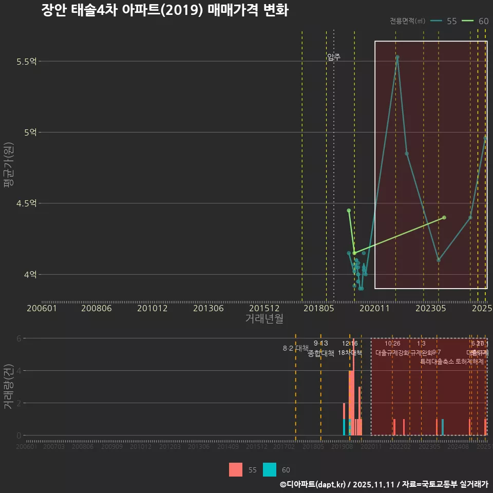Select the teal 60 legend swatch
The width and height of the screenshot is (493, 493).
click(x=270, y=470)
